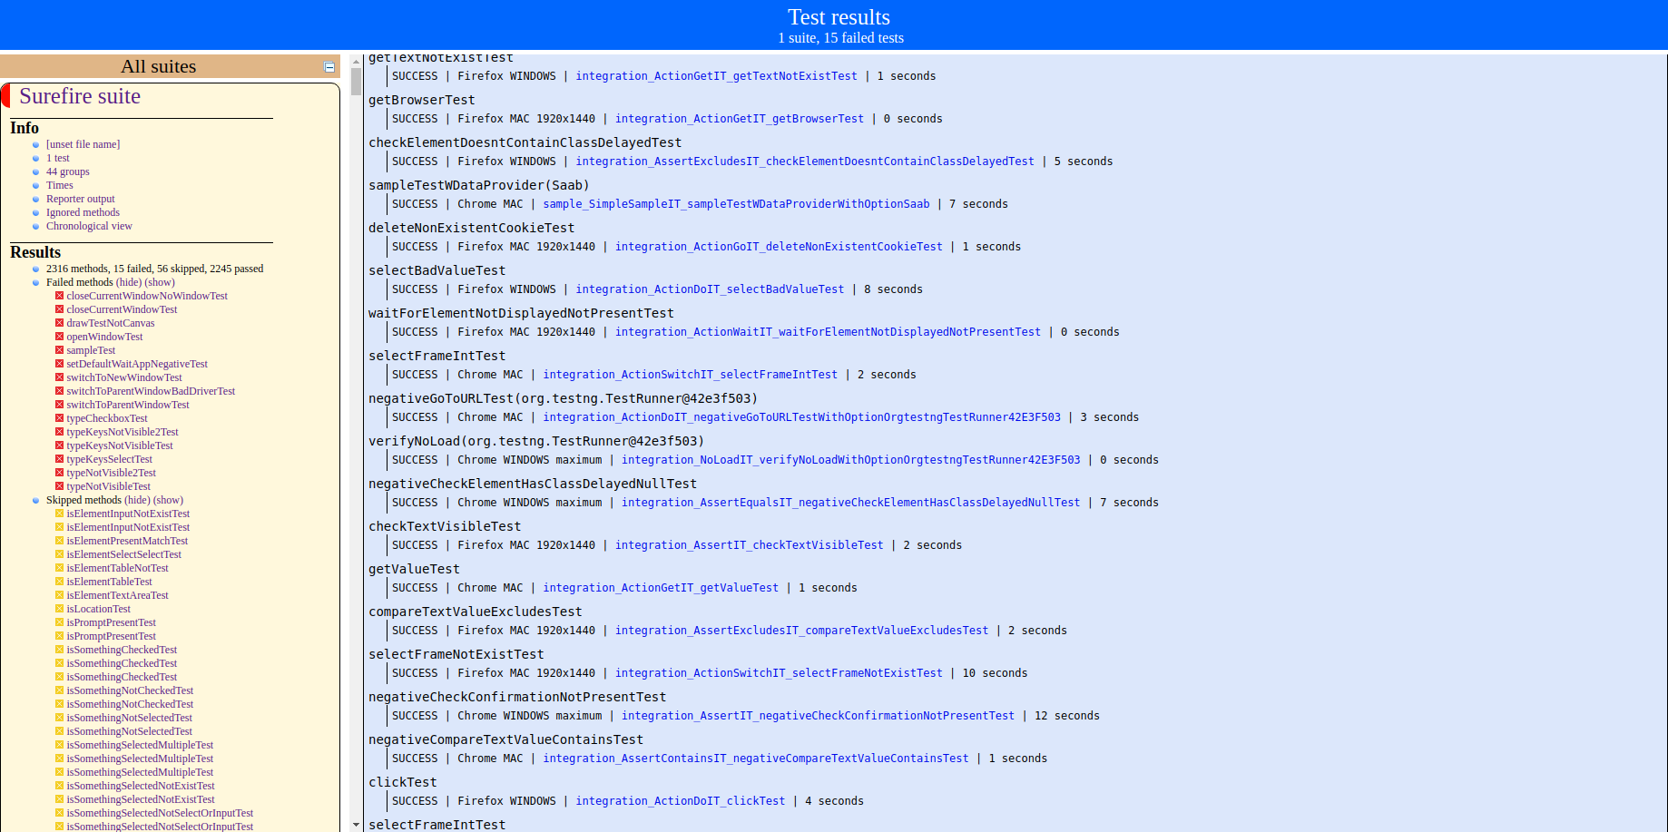Click the All suites header

[158, 66]
